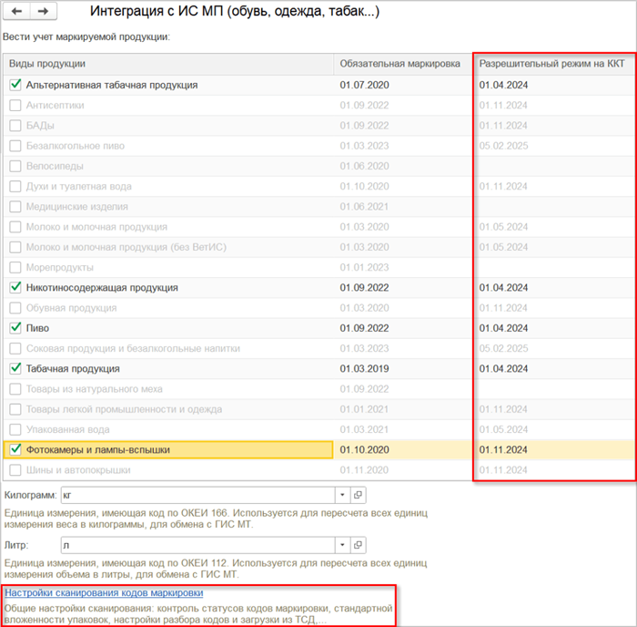Viewport: 637px width, 627px height.
Task: Click the Виды продукции column header
Action: [x=168, y=64]
